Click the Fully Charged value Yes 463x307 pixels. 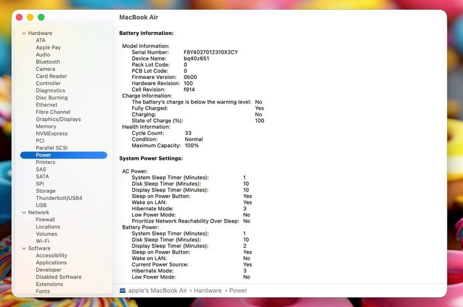pyautogui.click(x=259, y=108)
